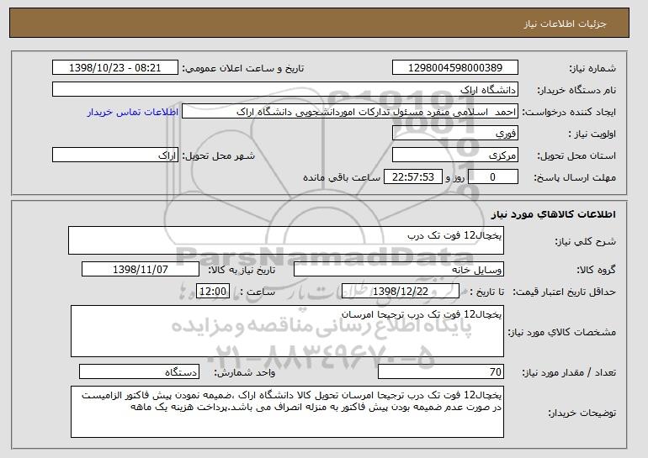
Task: Click the public announcement date field 1398/10/23 - 08:21
Action: point(115,68)
